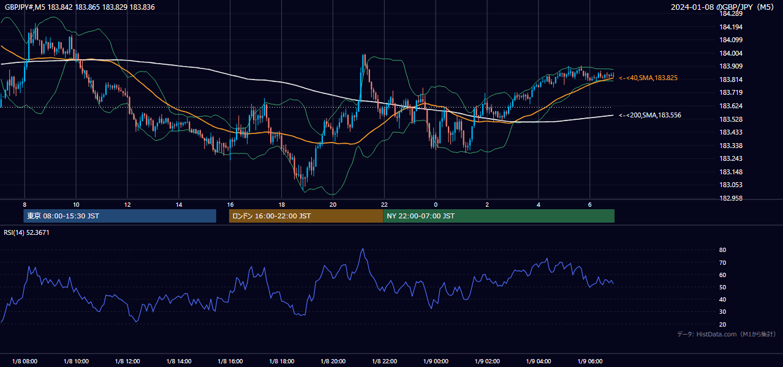Image resolution: width=783 pixels, height=367 pixels.
Task: Click the '1/9 00:00' bottom time label
Action: coord(436,361)
